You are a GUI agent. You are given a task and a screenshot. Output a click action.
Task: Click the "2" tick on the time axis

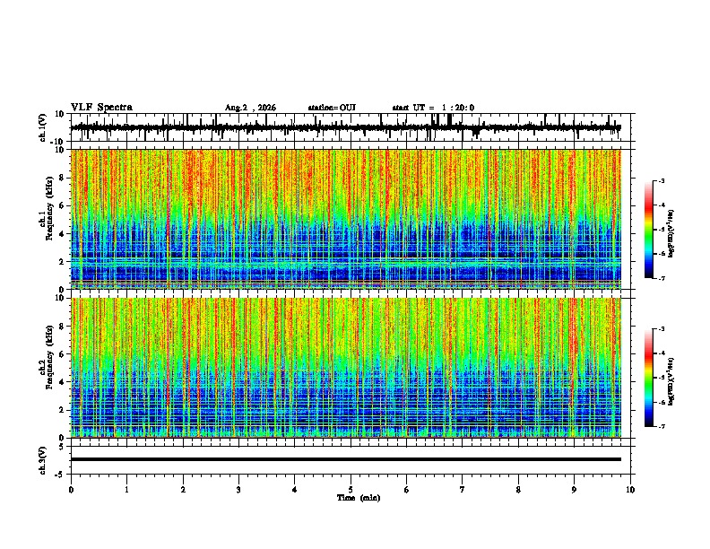tap(183, 490)
